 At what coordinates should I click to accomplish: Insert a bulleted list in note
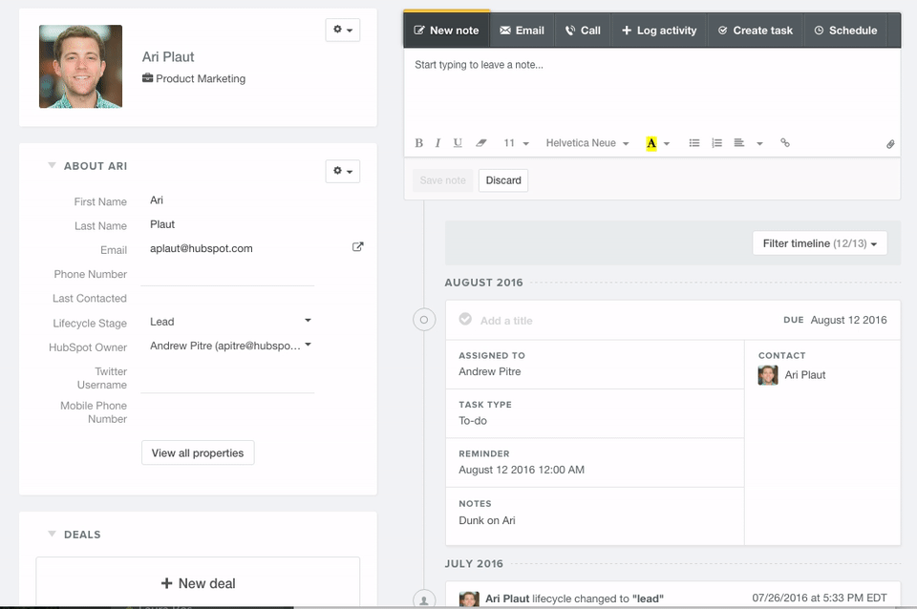pyautogui.click(x=694, y=143)
